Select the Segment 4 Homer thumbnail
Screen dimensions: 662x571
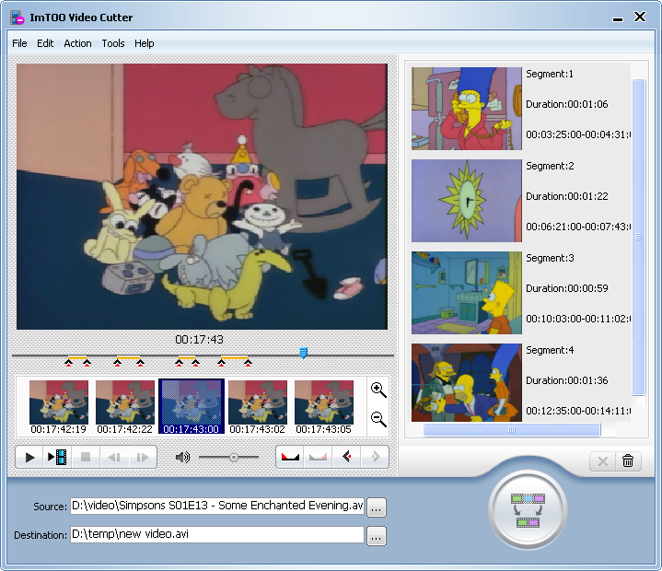pos(467,382)
